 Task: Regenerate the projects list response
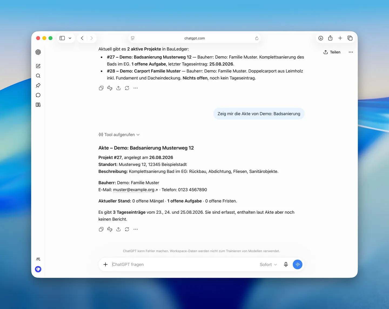(127, 88)
